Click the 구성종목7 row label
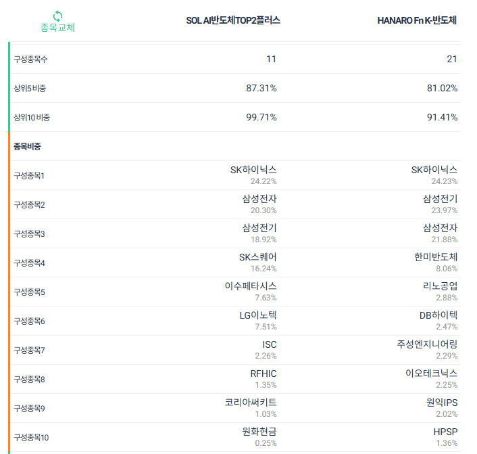 (30, 350)
